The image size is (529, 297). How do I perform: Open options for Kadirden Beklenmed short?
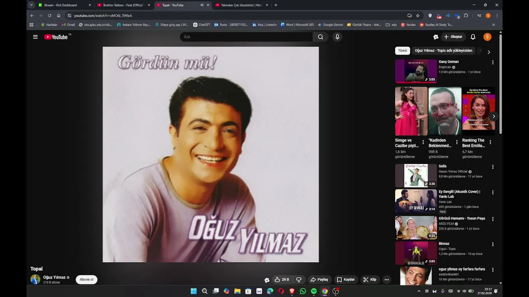coord(457,142)
